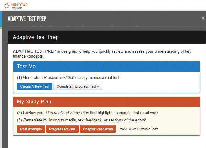Click the italic Remediate word
The height and width of the screenshot is (148, 206).
(x=32, y=120)
